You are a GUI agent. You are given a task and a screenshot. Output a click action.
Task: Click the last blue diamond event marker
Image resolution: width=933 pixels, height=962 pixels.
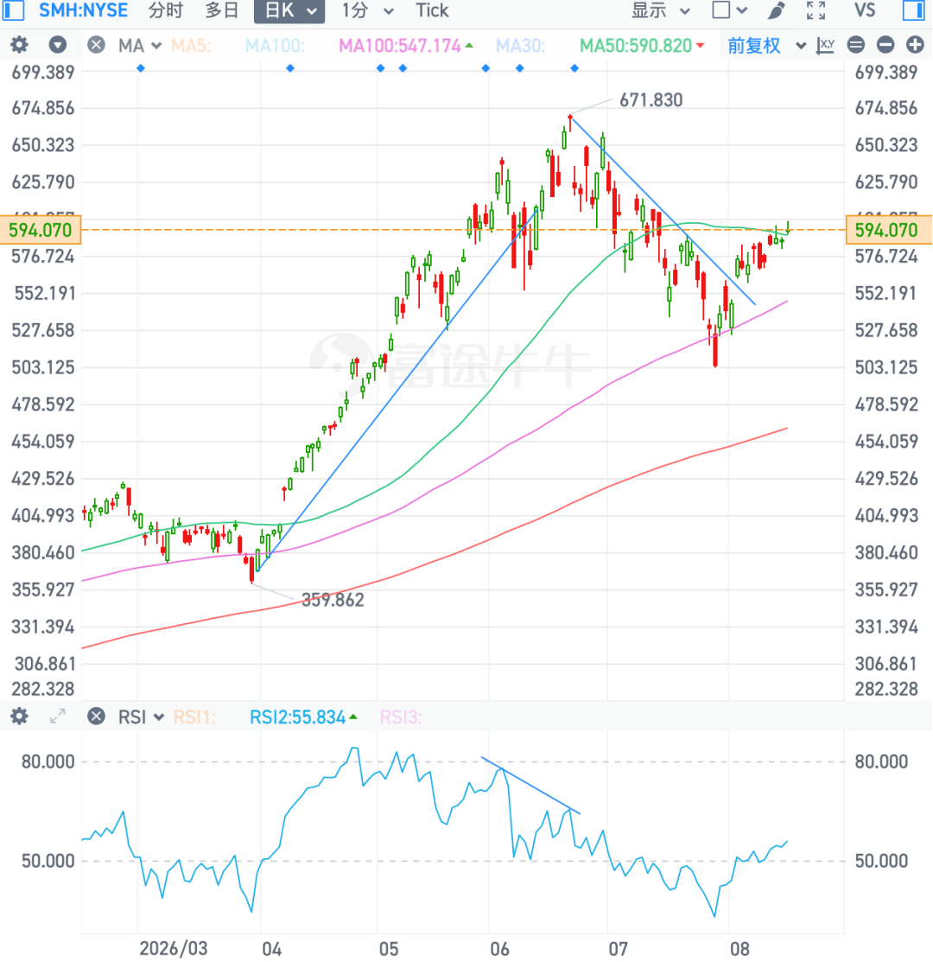574,68
